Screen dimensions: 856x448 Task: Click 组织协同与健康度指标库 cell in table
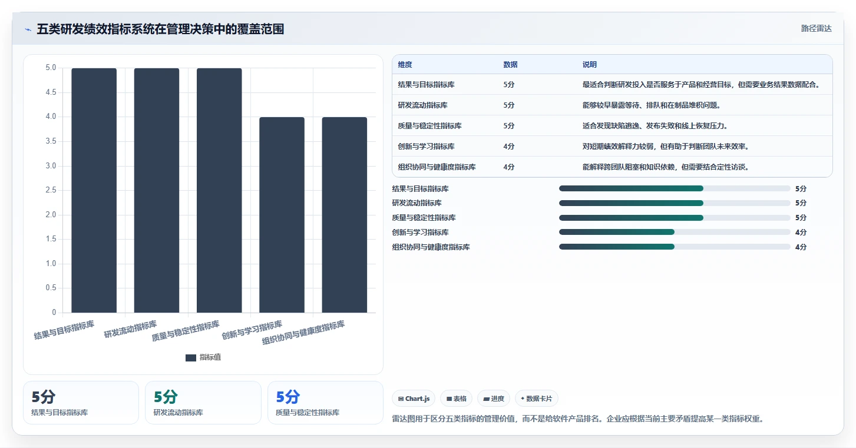(437, 167)
